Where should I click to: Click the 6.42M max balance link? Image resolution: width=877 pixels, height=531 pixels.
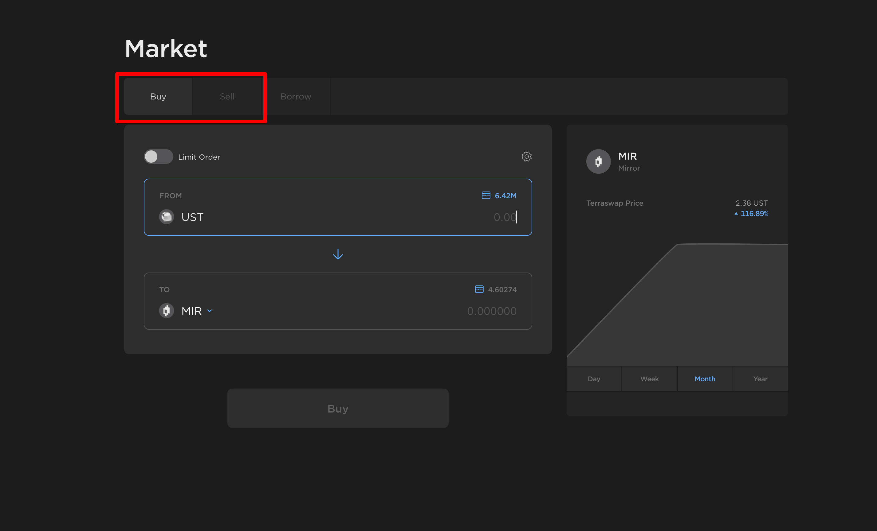[x=505, y=196]
